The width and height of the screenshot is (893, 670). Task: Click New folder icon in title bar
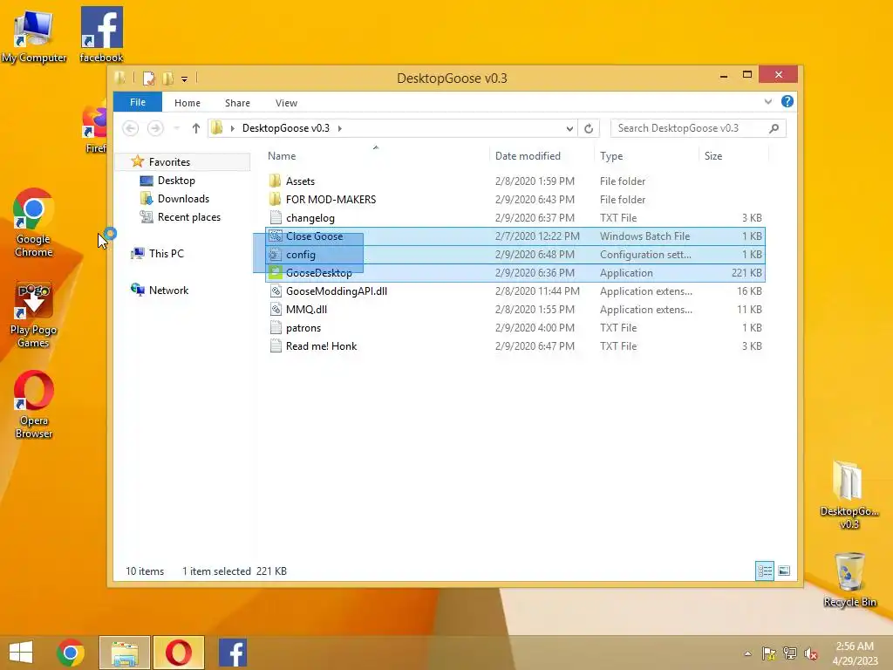pyautogui.click(x=168, y=78)
